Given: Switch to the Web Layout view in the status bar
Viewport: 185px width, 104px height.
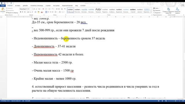Looking at the screenshot, I should pos(166,101).
